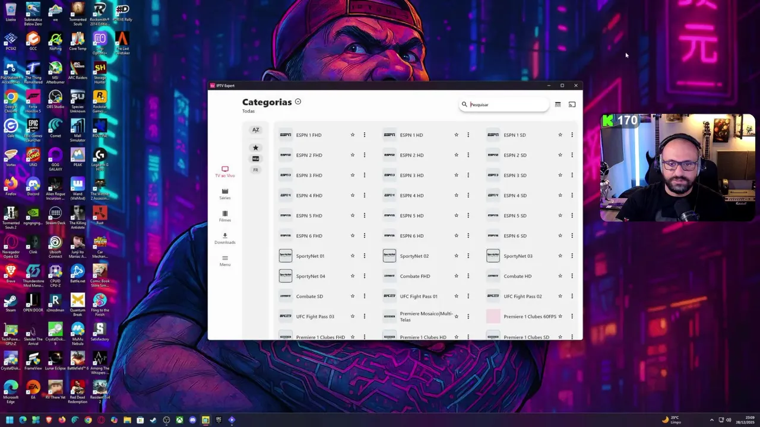Favorite the ESPN 3 SD channel
760x427 pixels.
560,175
